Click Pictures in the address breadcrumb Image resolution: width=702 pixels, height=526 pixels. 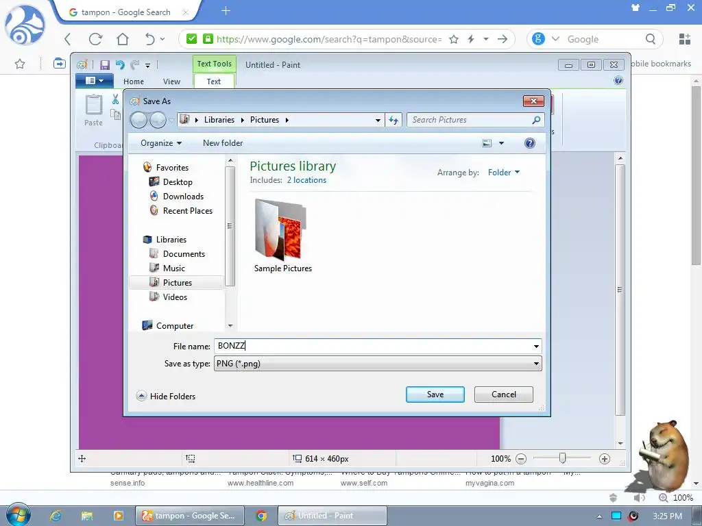(265, 120)
